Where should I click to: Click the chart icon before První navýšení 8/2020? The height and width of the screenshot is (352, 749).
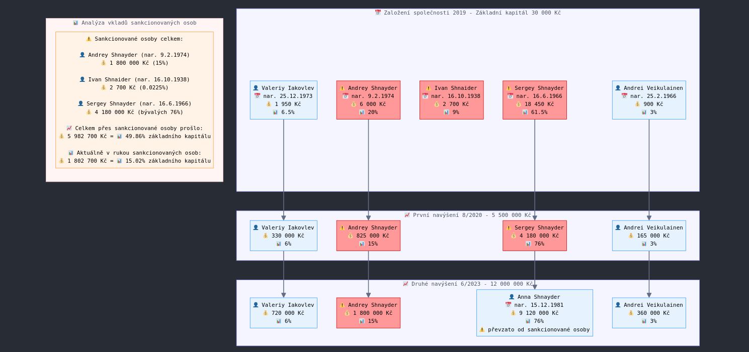[x=407, y=215]
